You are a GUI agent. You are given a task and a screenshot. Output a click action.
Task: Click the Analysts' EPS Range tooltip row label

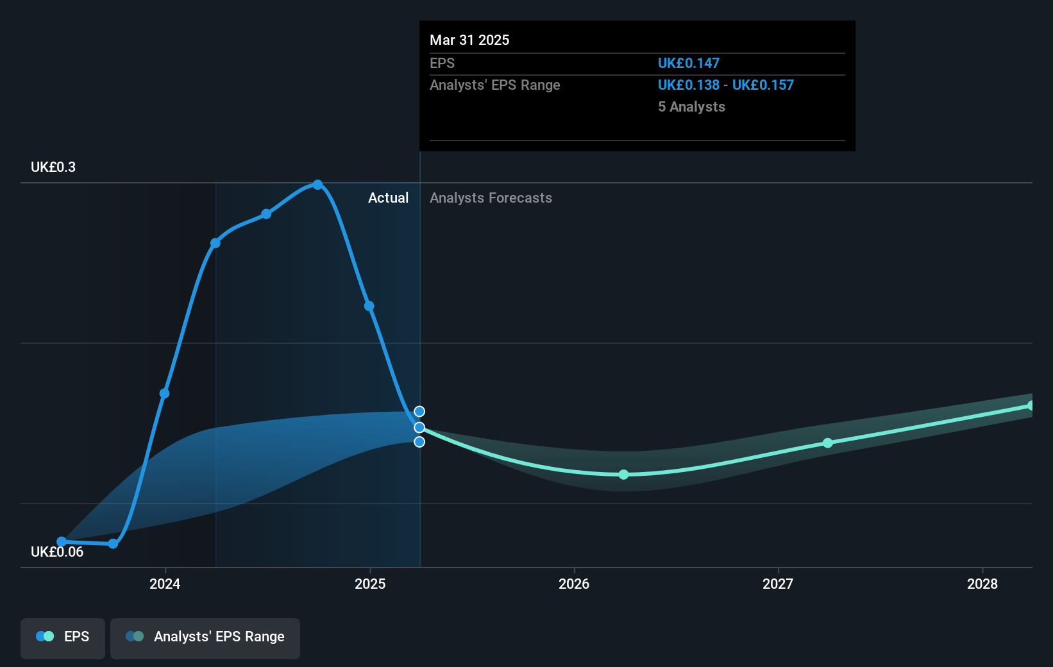click(495, 85)
